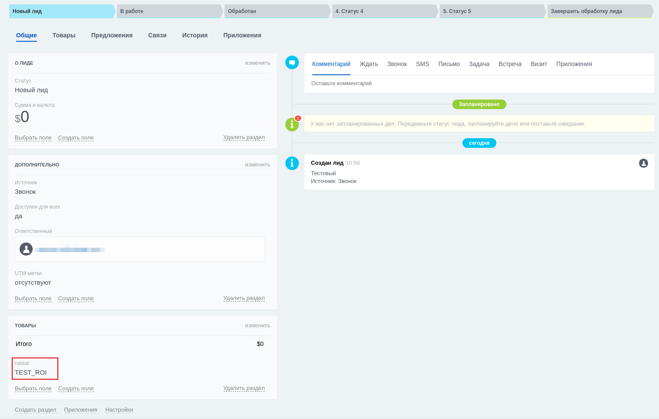This screenshot has height=419, width=659.
Task: Open the author avatar on created lead entry
Action: [x=643, y=163]
